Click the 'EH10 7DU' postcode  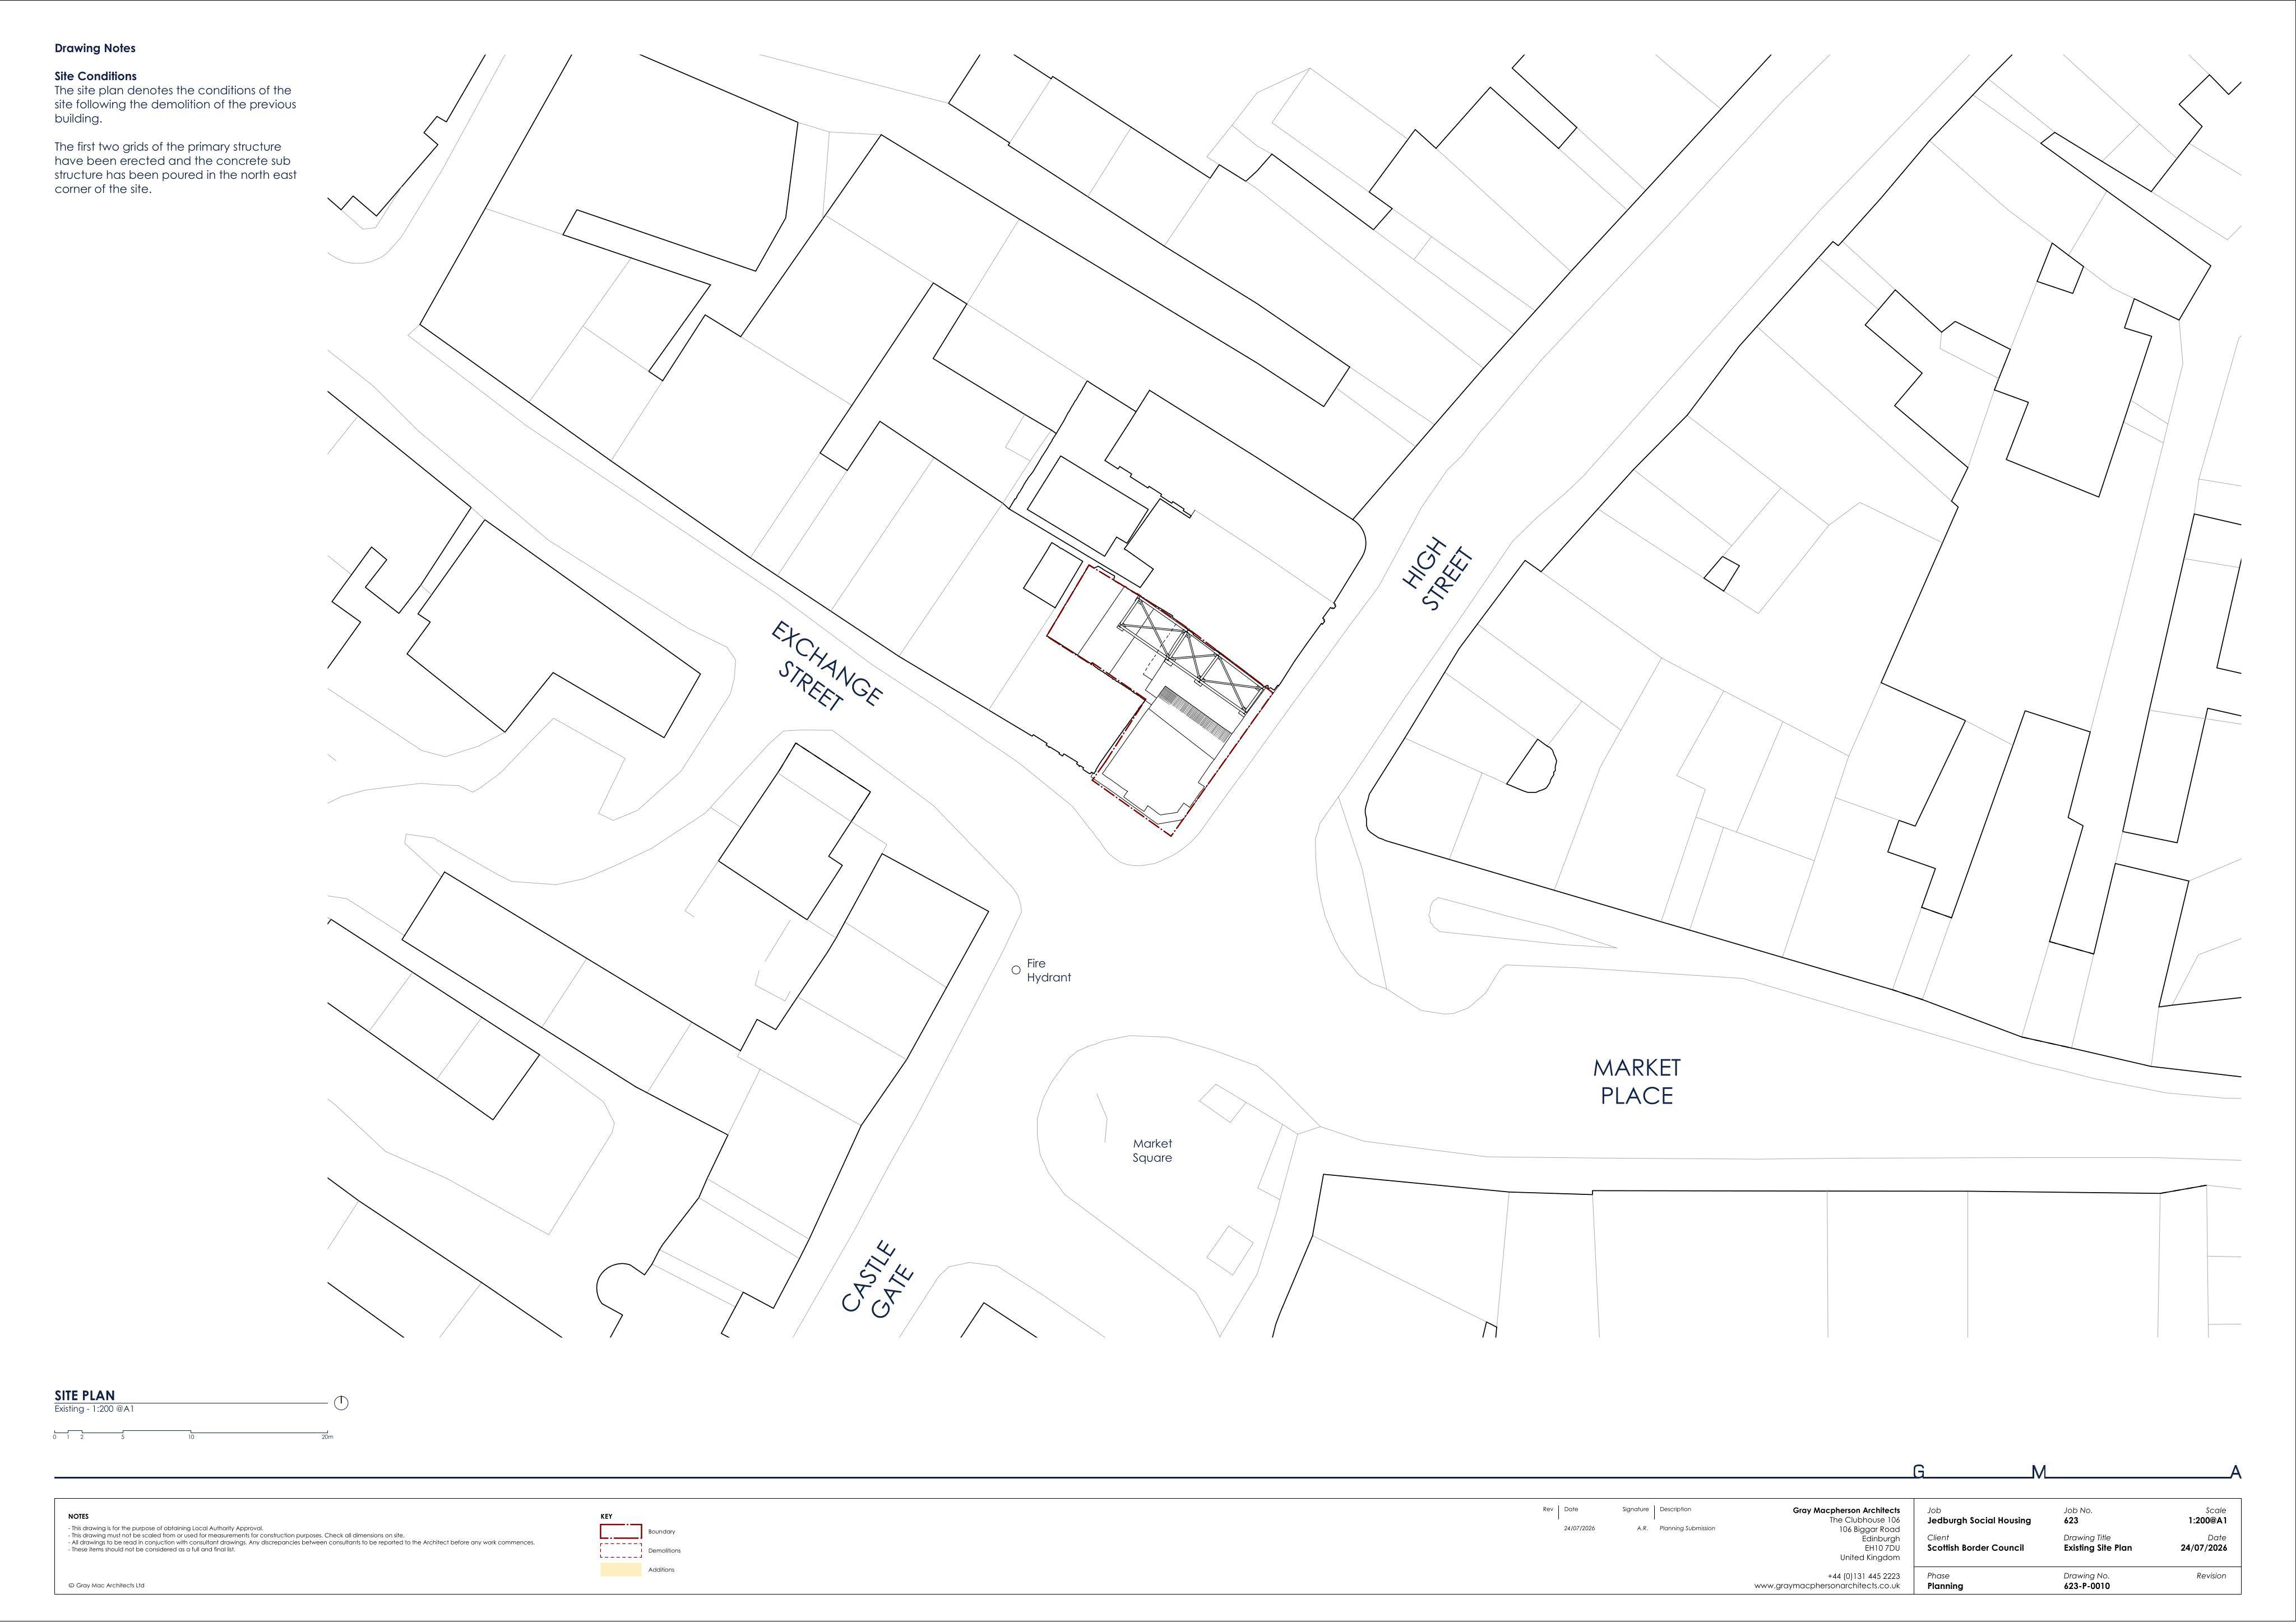point(1882,1548)
